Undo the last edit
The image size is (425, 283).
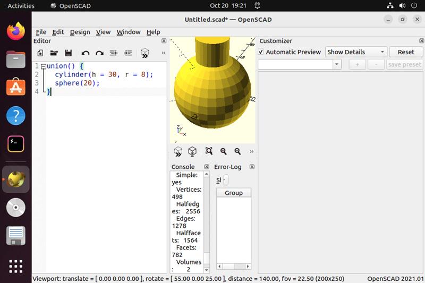(x=86, y=53)
